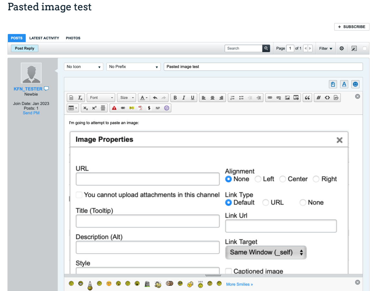Apply italic formatting
Viewport: 386px width, 291px height.
184,98
